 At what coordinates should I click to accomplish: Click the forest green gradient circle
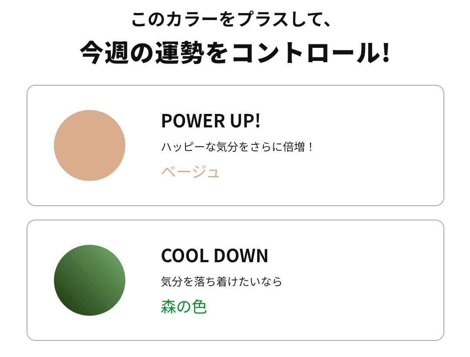click(x=90, y=280)
